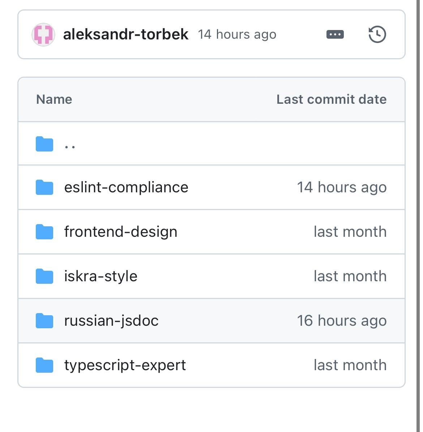This screenshot has height=432, width=423.
Task: Click the 16 hours ago date for russian-jsdoc
Action: [342, 321]
